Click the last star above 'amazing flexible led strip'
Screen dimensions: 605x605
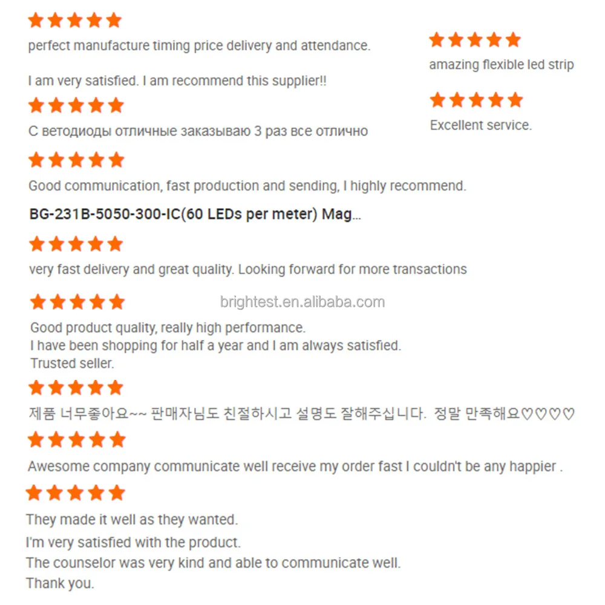point(513,40)
